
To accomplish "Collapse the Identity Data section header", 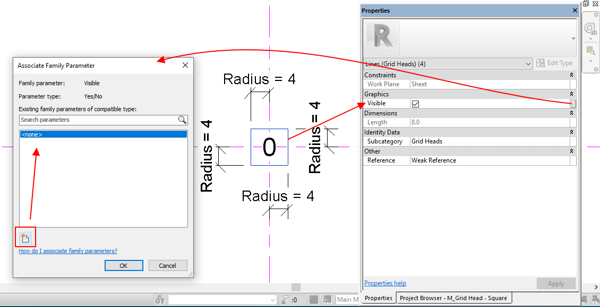I will (571, 132).
